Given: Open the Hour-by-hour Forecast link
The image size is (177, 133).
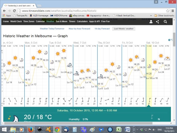Looking at the screenshot, I should pyautogui.click(x=79, y=29).
